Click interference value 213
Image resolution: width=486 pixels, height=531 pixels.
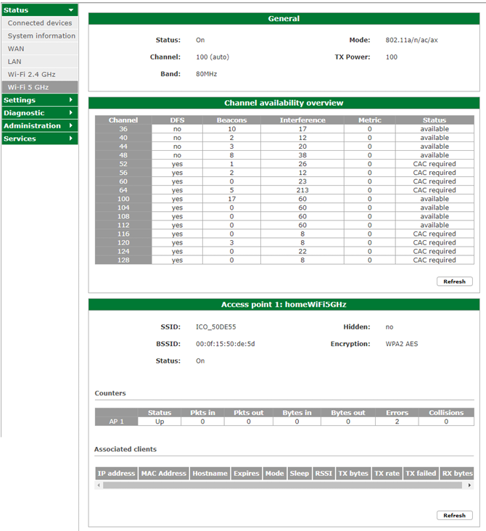tap(302, 190)
